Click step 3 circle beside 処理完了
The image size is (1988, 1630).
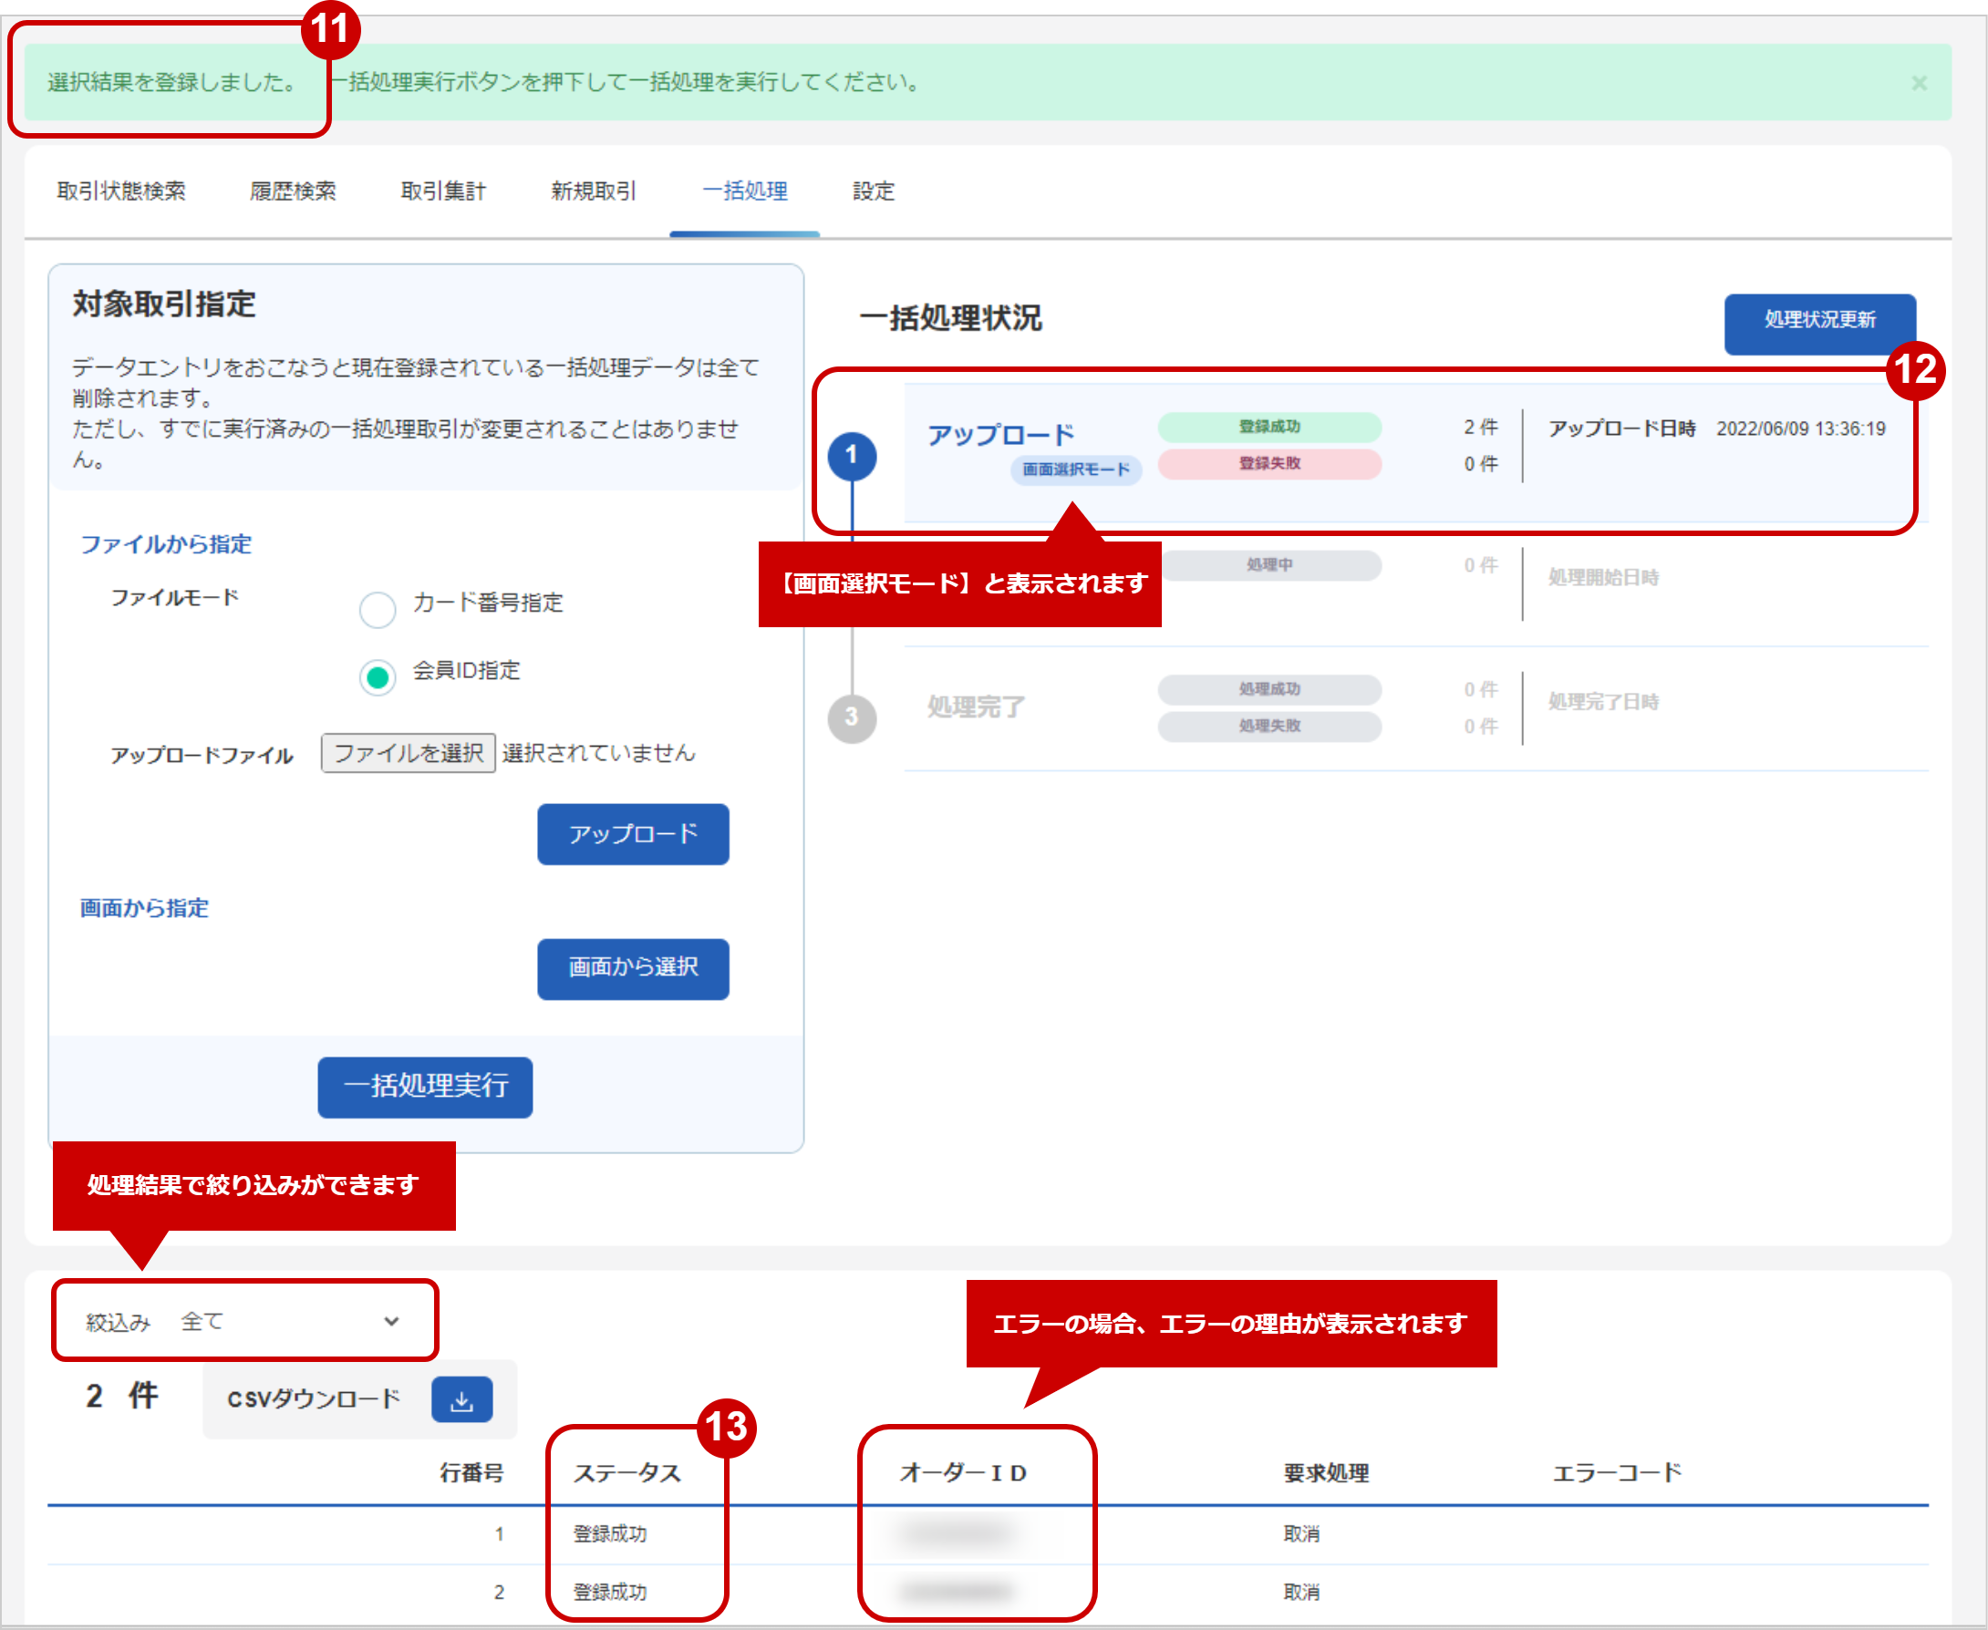coord(852,718)
